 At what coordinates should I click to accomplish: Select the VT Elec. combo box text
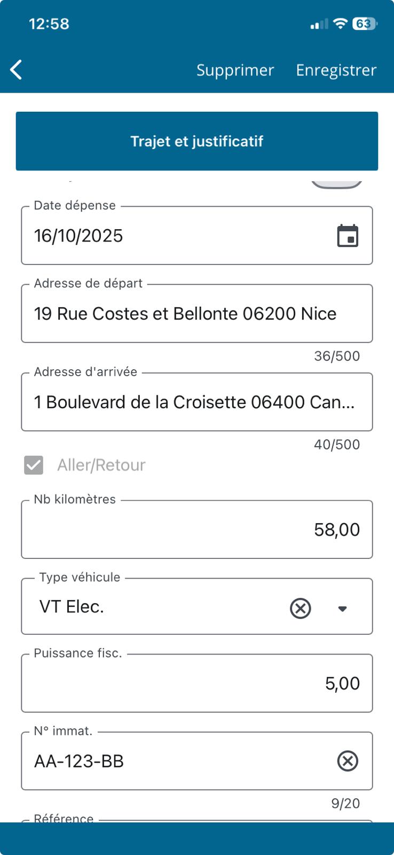[72, 607]
